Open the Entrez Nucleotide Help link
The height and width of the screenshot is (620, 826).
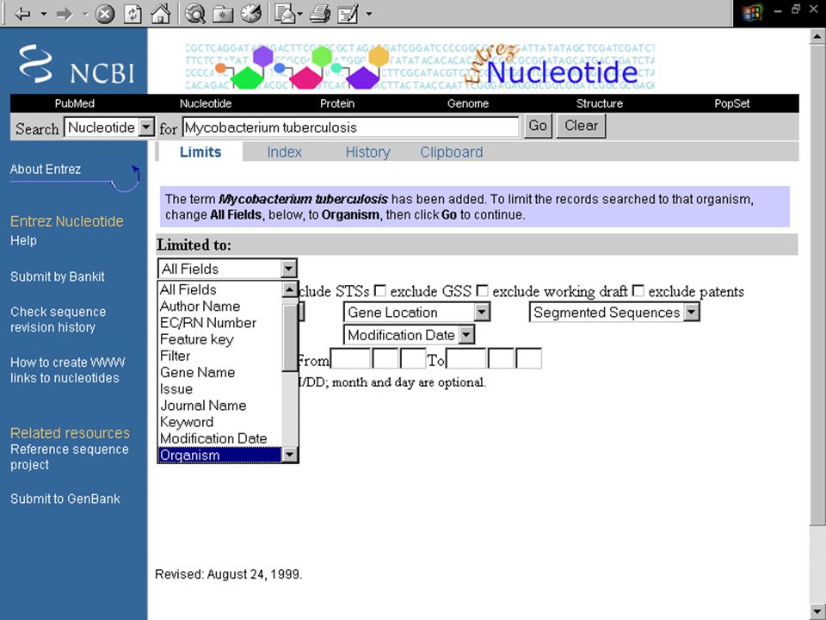point(24,240)
